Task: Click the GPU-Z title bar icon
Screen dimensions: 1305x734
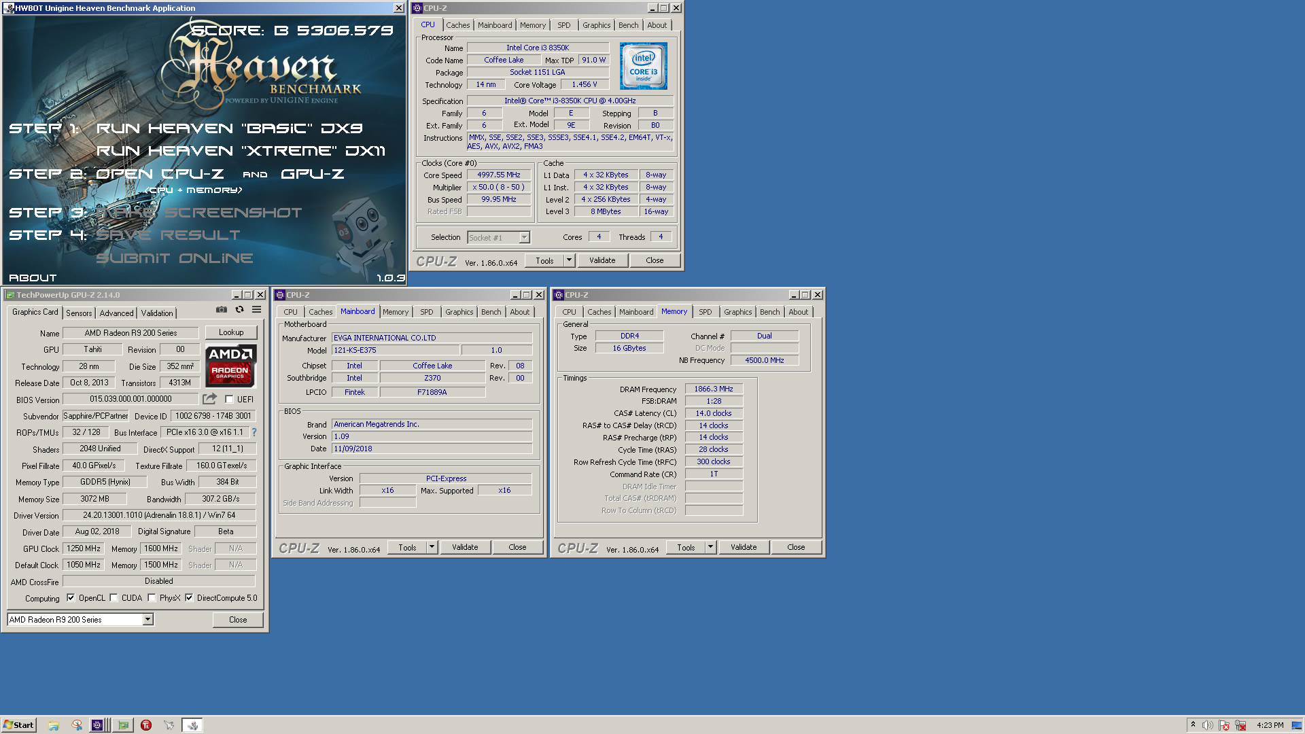Action: (x=10, y=295)
